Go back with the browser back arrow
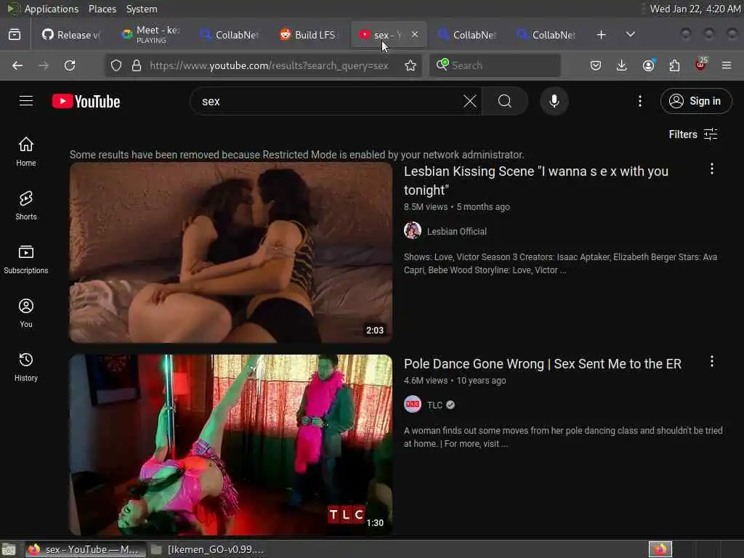Viewport: 744px width, 558px height. (x=17, y=65)
